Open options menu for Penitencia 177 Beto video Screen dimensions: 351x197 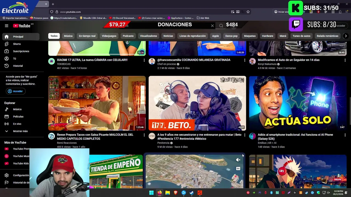click(245, 135)
